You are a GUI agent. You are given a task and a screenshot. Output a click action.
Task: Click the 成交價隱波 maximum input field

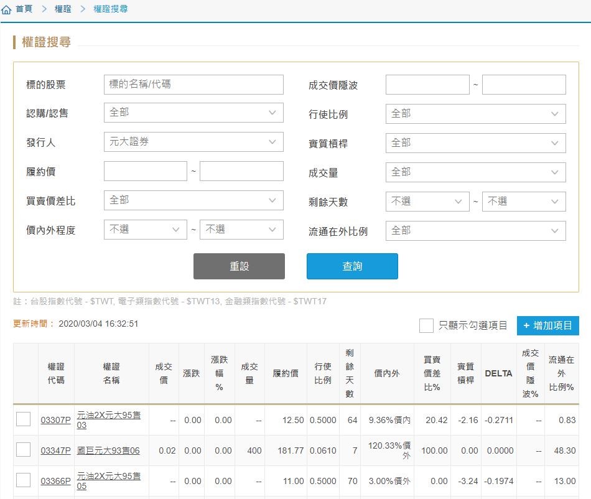[524, 85]
